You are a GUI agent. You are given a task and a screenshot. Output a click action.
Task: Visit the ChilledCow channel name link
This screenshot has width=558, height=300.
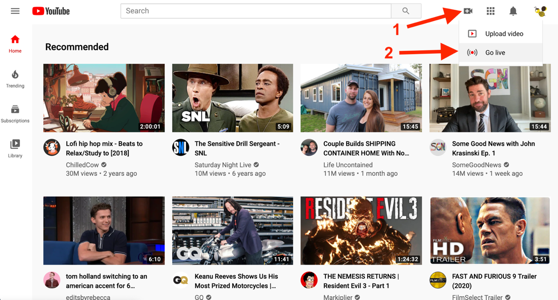click(82, 165)
